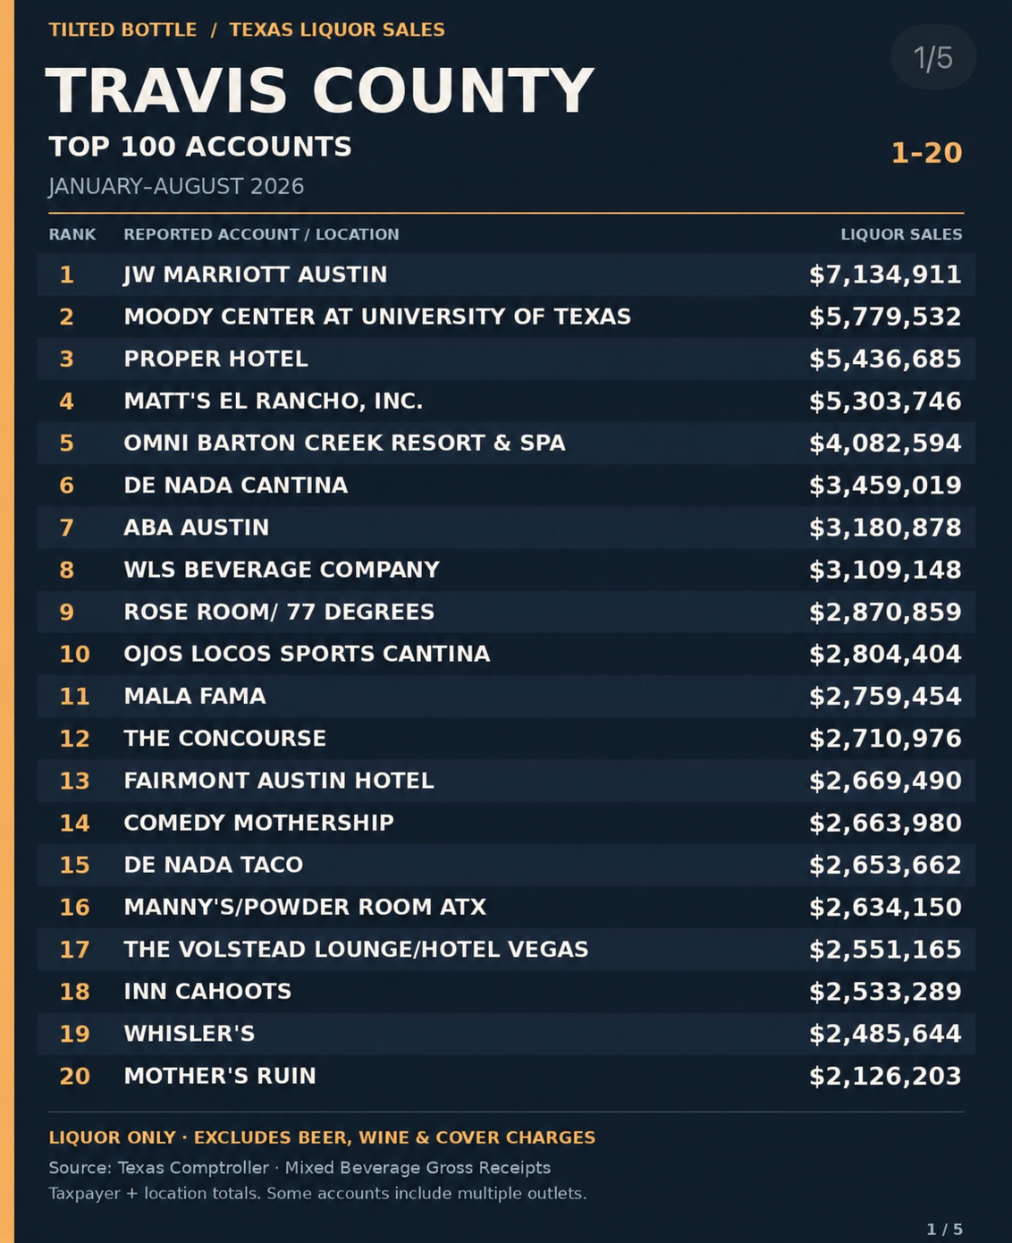Select Omni Barton Creek Resort & Spa row

coord(506,443)
